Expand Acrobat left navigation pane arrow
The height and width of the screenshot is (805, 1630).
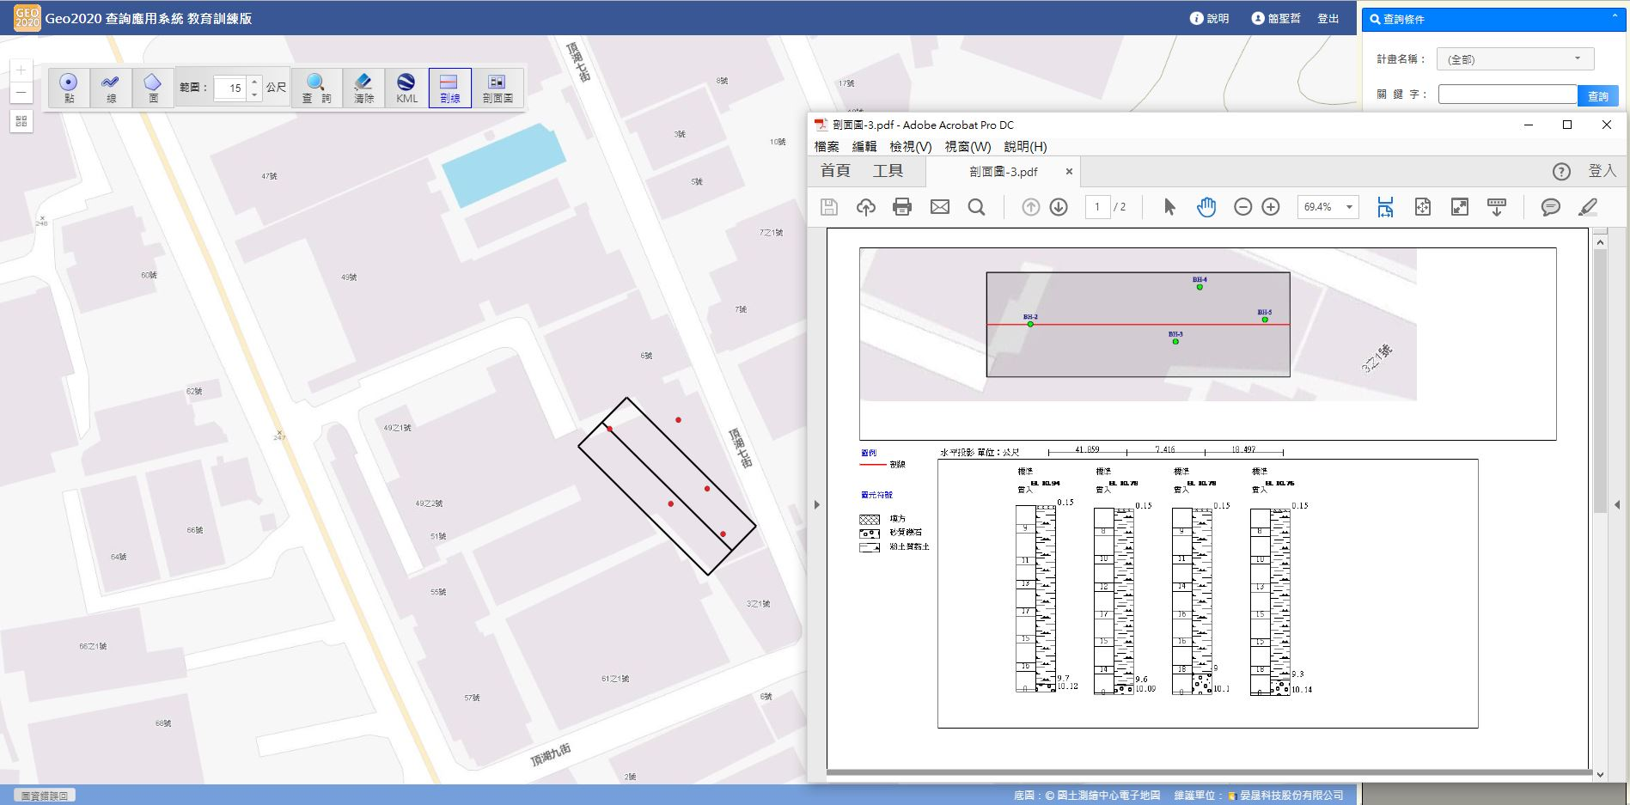coord(817,504)
